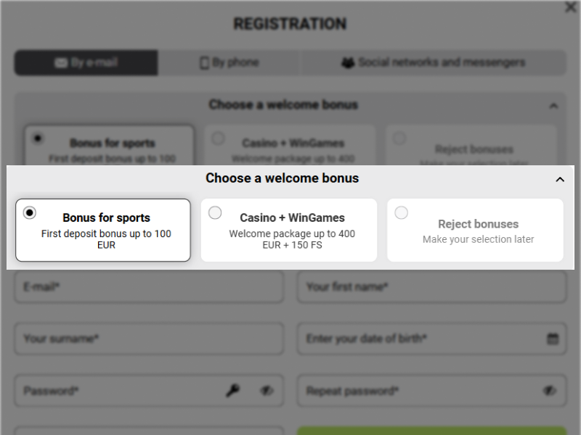Reveal the repeat password with its eye icon

(x=550, y=390)
